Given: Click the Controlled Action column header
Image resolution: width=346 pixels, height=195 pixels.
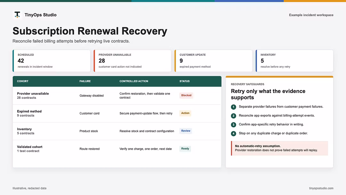Looking at the screenshot, I should (x=134, y=81).
